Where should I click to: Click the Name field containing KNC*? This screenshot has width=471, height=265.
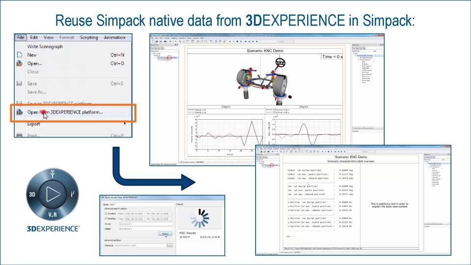click(142, 204)
